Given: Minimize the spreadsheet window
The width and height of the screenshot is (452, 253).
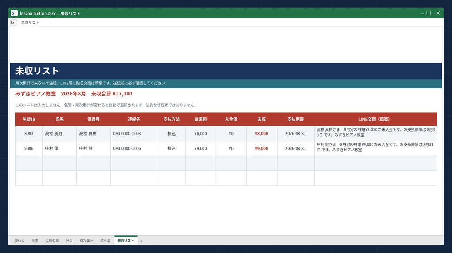Looking at the screenshot, I should [x=422, y=13].
